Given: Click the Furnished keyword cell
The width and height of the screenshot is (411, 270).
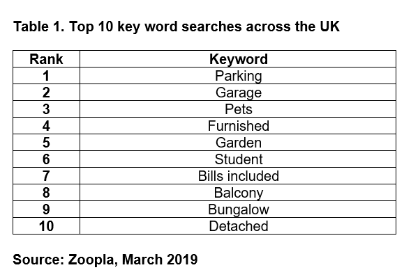Looking at the screenshot, I should click(238, 126).
